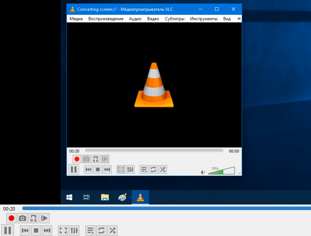311x236 pixels.
Task: Open the Медиа menu in inner VLC window
Action: point(76,19)
